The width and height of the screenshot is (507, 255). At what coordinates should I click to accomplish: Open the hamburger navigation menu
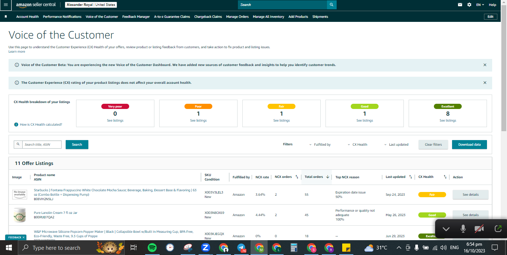(6, 5)
